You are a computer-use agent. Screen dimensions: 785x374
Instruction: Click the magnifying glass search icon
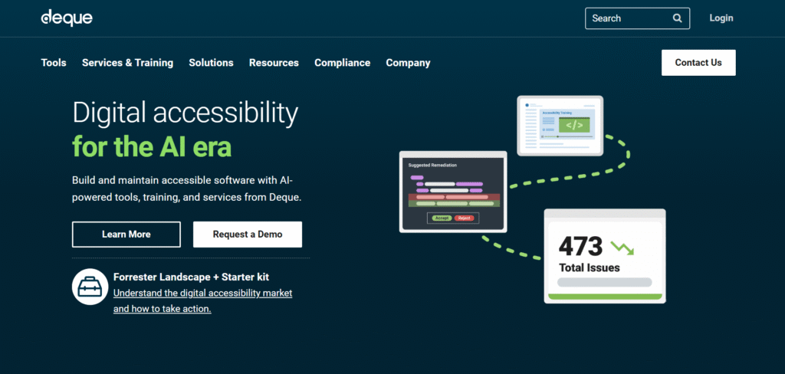tap(677, 18)
